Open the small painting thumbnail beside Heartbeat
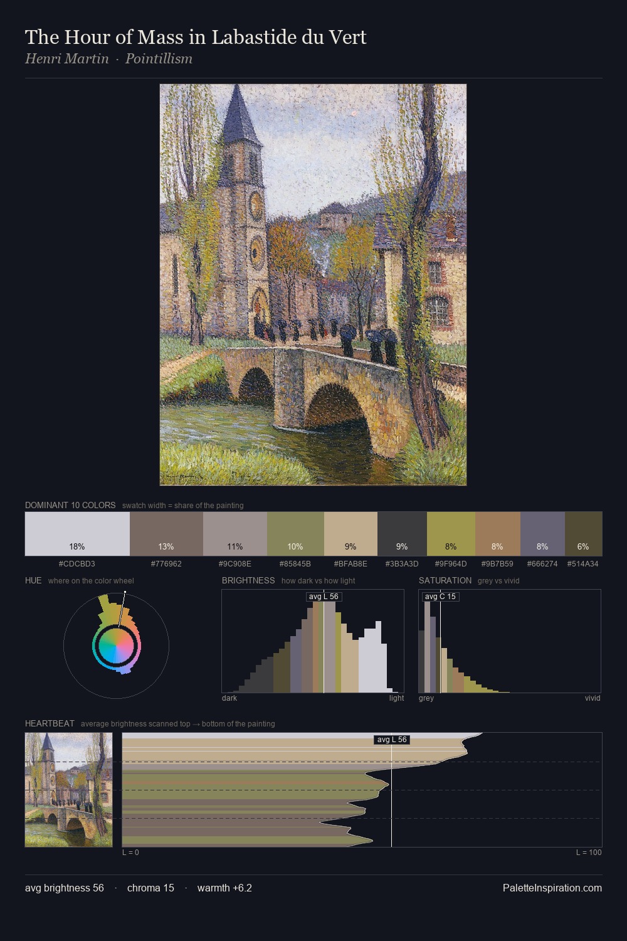 (68, 790)
